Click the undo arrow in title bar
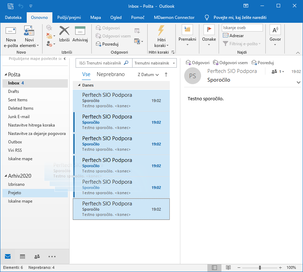Screen dimensions: 303x272 point(21,6)
